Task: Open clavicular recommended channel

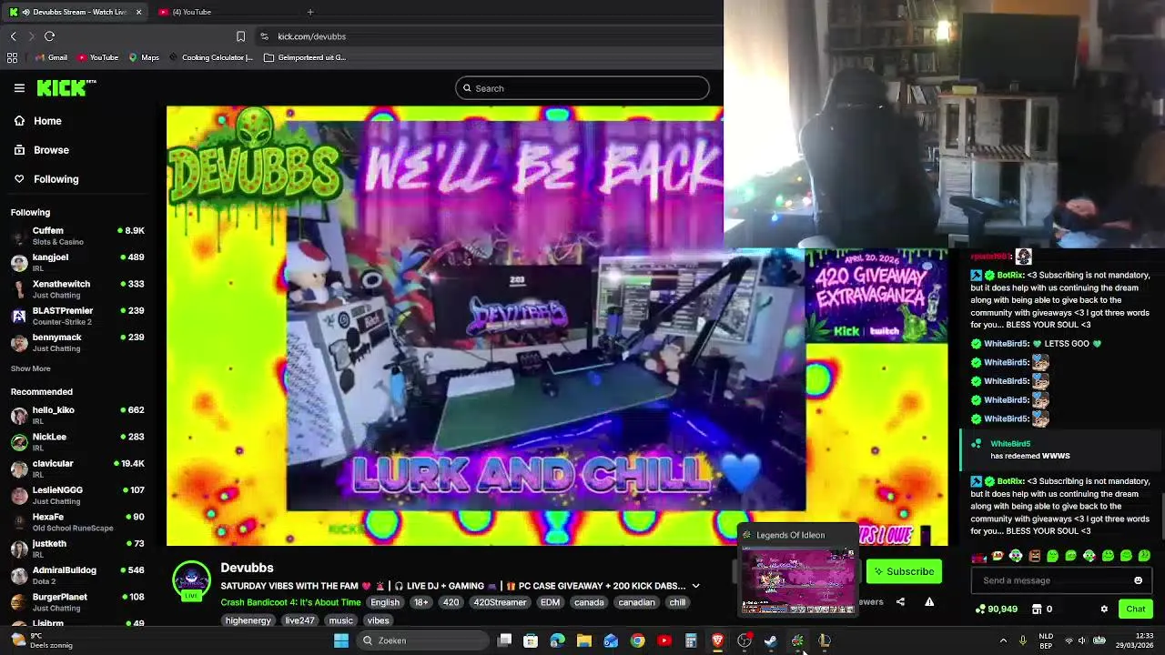Action: point(77,469)
